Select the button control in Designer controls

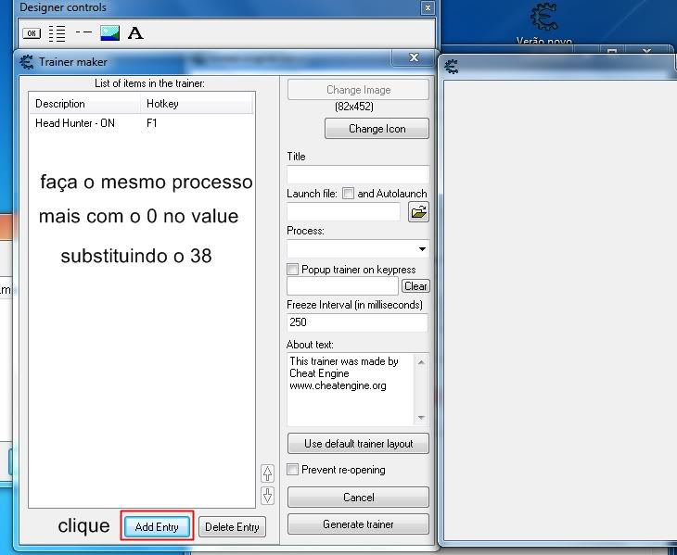pos(31,33)
